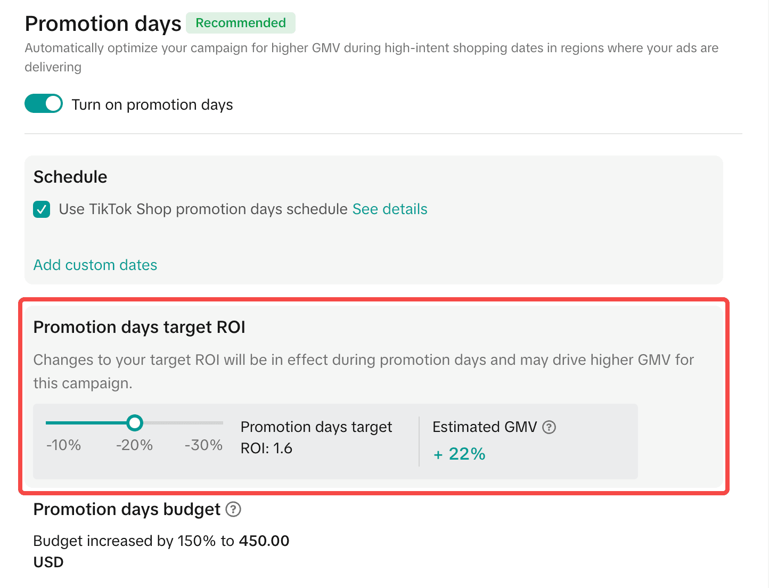This screenshot has height=588, width=769.
Task: Click the slider handle circle on the ROI slider
Action: pyautogui.click(x=135, y=423)
